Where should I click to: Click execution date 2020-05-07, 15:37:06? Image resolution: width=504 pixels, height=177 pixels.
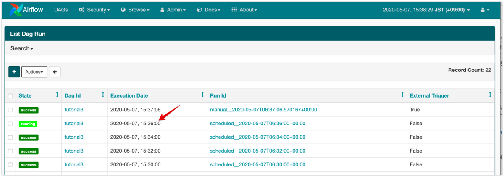click(x=135, y=110)
